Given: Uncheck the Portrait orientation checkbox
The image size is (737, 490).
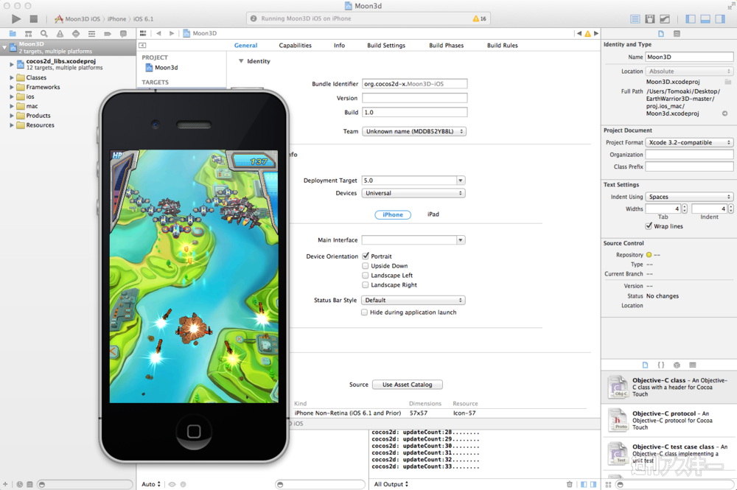Looking at the screenshot, I should tap(366, 256).
